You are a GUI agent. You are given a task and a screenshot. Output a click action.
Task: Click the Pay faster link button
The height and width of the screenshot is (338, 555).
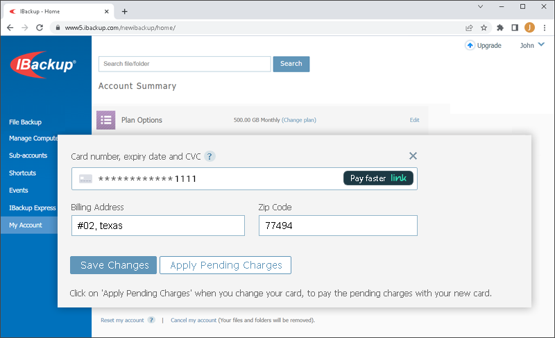[378, 178]
